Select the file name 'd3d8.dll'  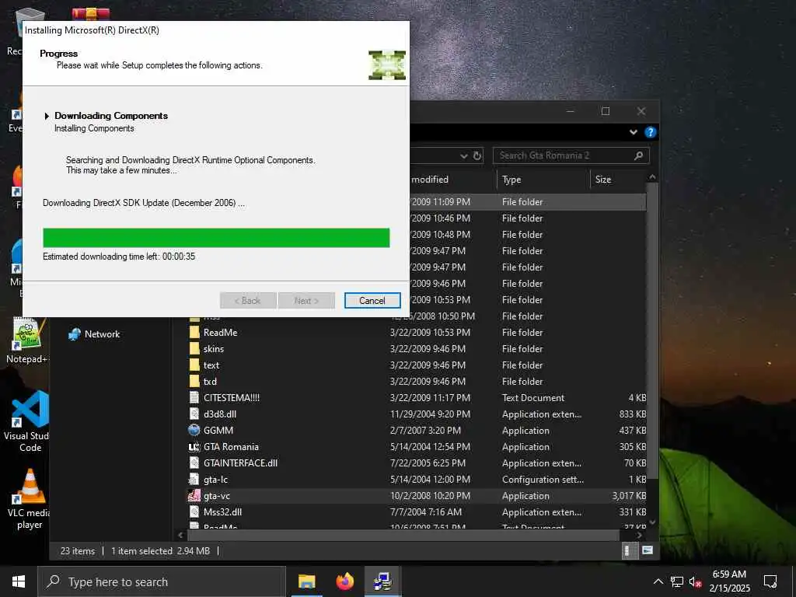pos(220,414)
